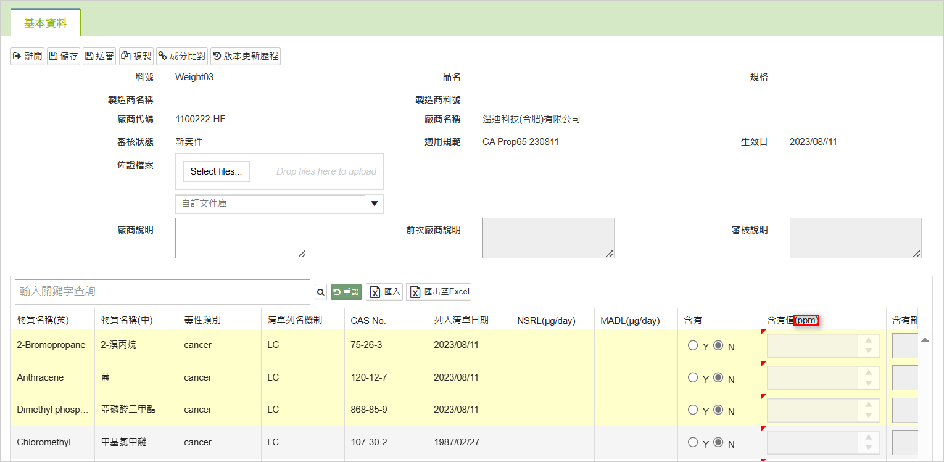Select N radio for 2-Bromopropane
The width and height of the screenshot is (944, 462).
[718, 345]
